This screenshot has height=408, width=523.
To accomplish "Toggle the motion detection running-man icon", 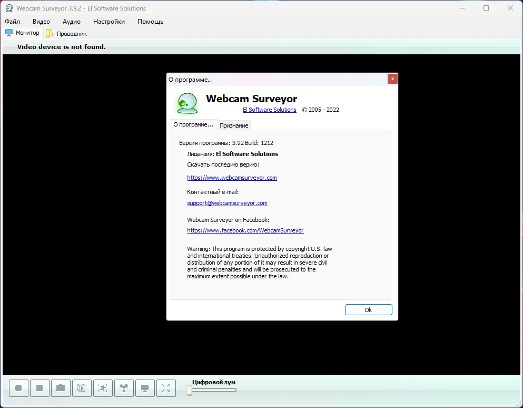I will 103,388.
